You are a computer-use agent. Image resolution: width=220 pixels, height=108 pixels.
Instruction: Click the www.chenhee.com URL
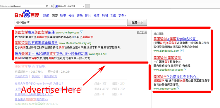(67, 32)
